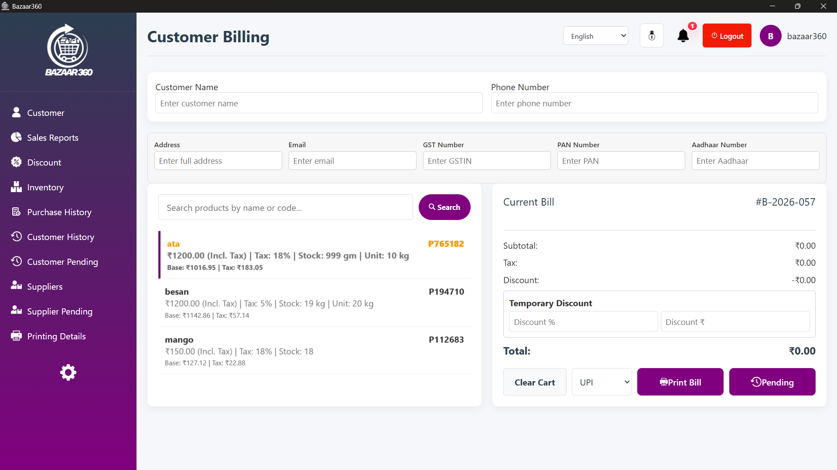Click the Print Bill button
Image resolution: width=837 pixels, height=470 pixels.
pyautogui.click(x=680, y=382)
